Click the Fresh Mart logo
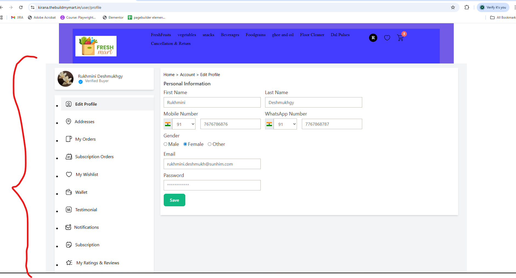 [x=96, y=46]
